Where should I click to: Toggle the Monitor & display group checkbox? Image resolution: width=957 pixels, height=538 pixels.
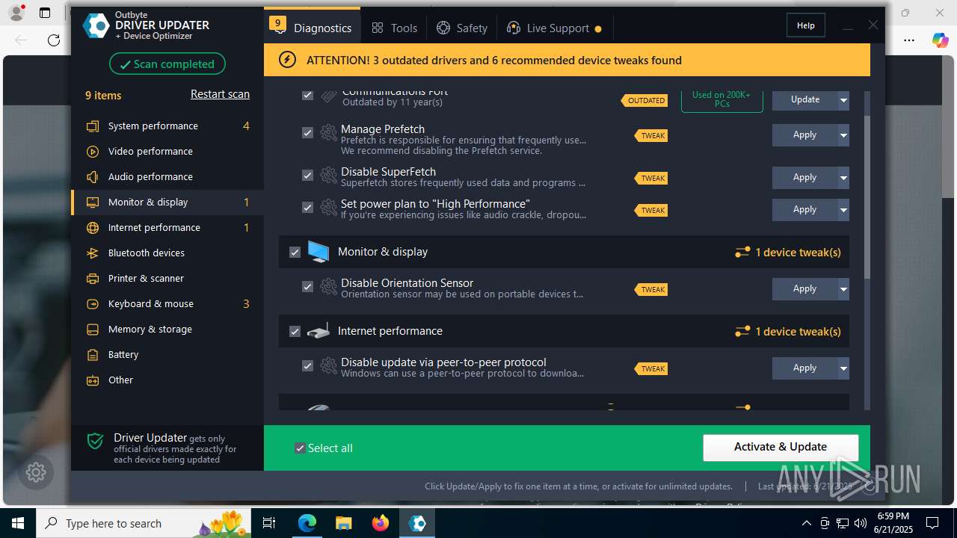[295, 253]
